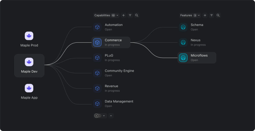This screenshot has height=131, width=255.
Task: Click the Features count badge 3
Action: [x=195, y=15]
